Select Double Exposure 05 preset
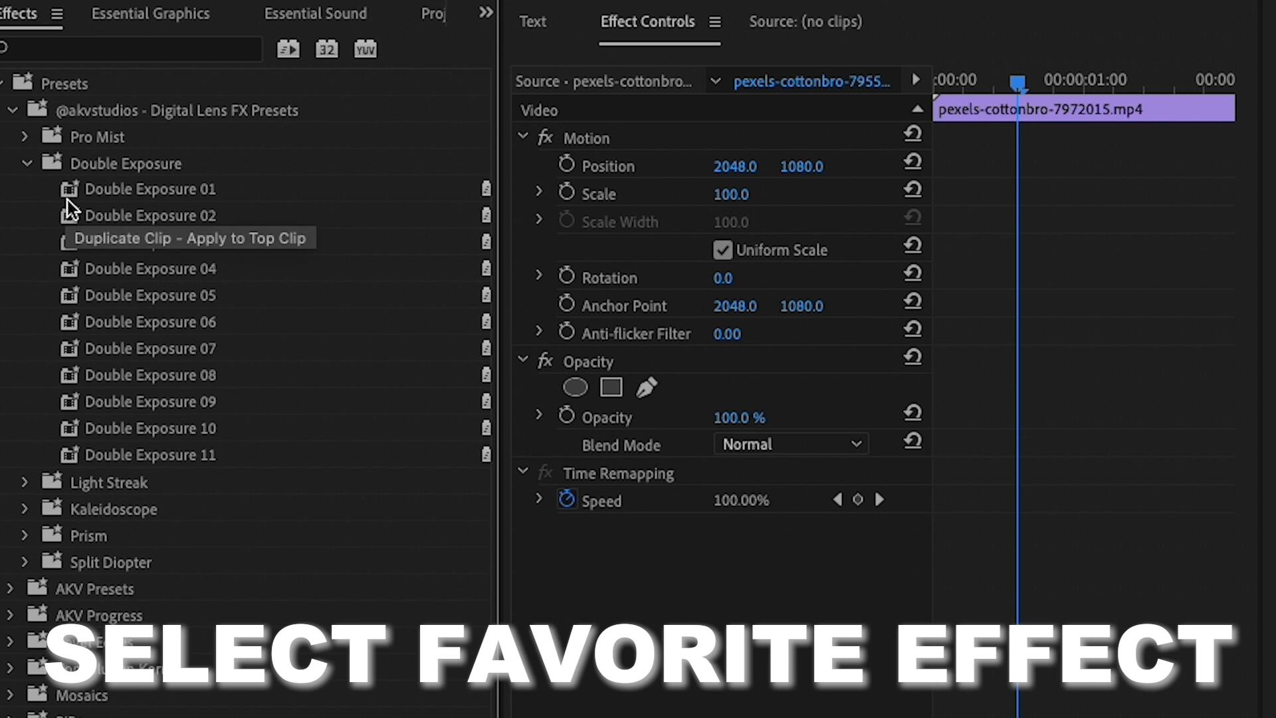The image size is (1276, 718). [149, 295]
